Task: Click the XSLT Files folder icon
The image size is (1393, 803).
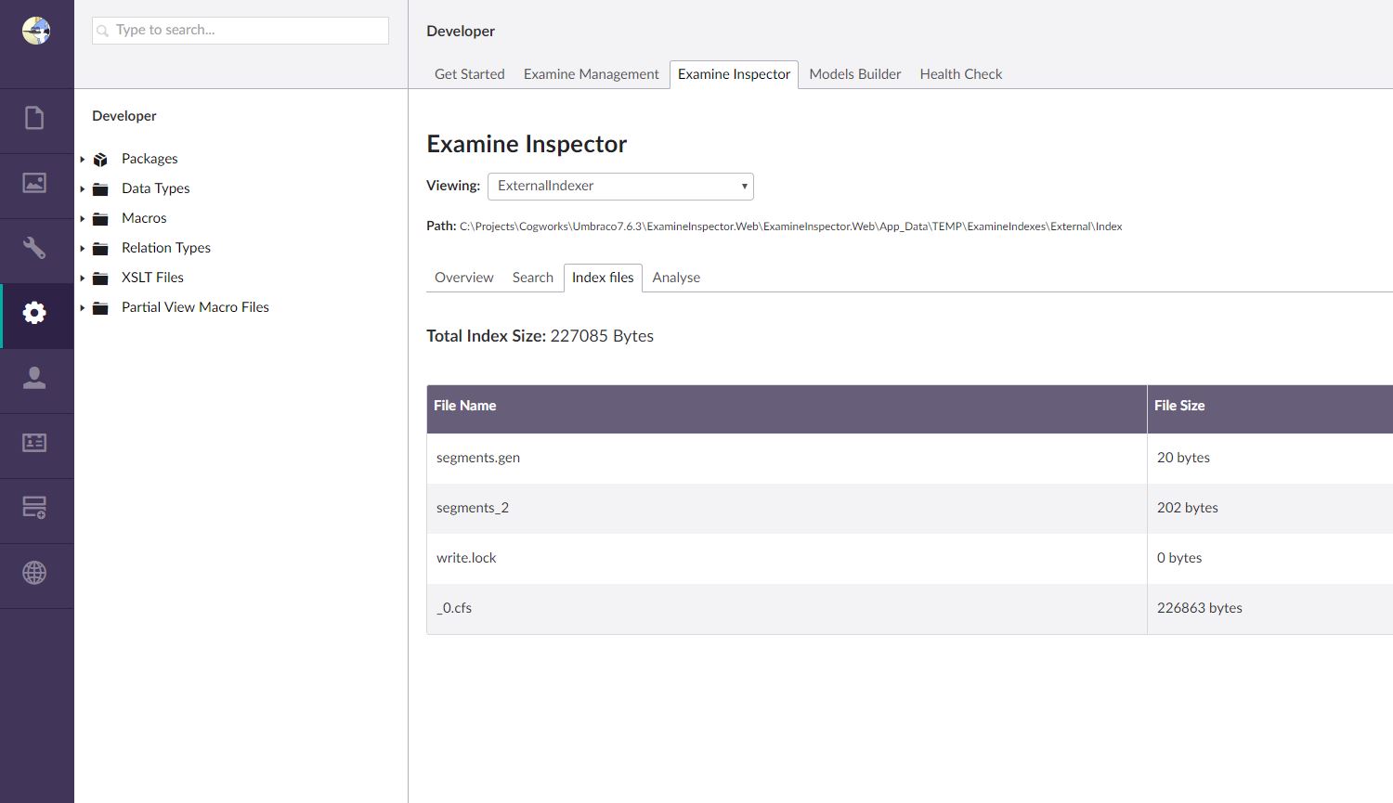Action: (100, 278)
